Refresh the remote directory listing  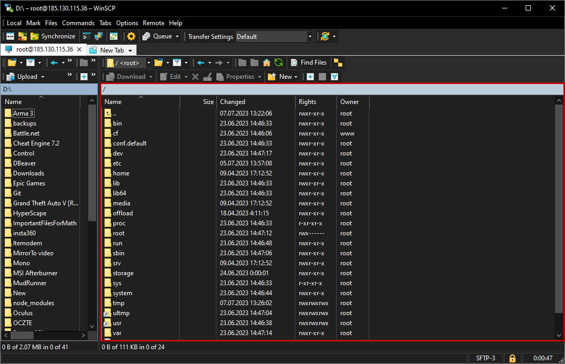278,63
